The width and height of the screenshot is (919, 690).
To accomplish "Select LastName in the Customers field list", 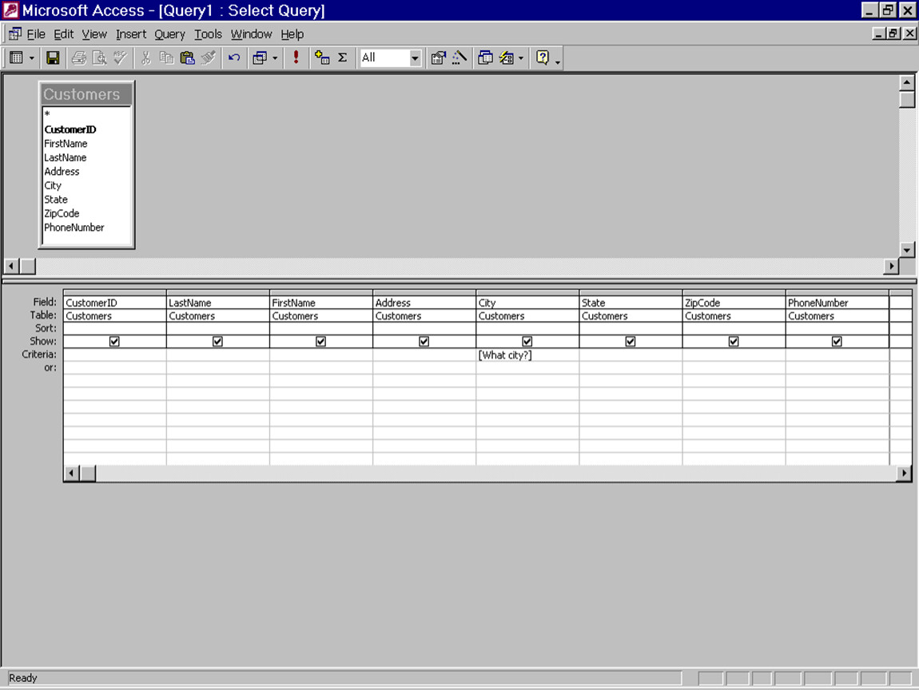I will click(x=86, y=157).
